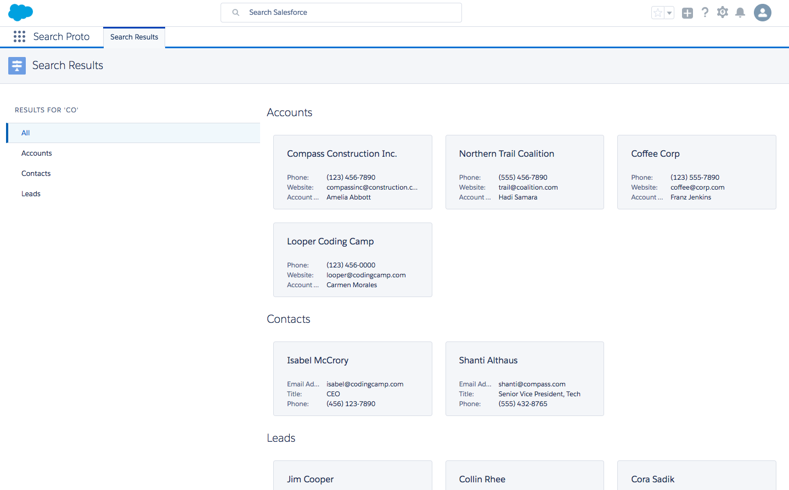Open Coffee Corp account
Image resolution: width=789 pixels, height=490 pixels.
655,154
